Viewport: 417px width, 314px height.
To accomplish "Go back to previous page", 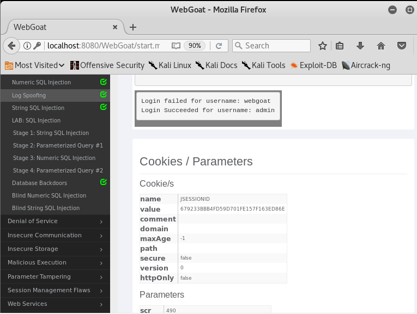I will tap(11, 46).
